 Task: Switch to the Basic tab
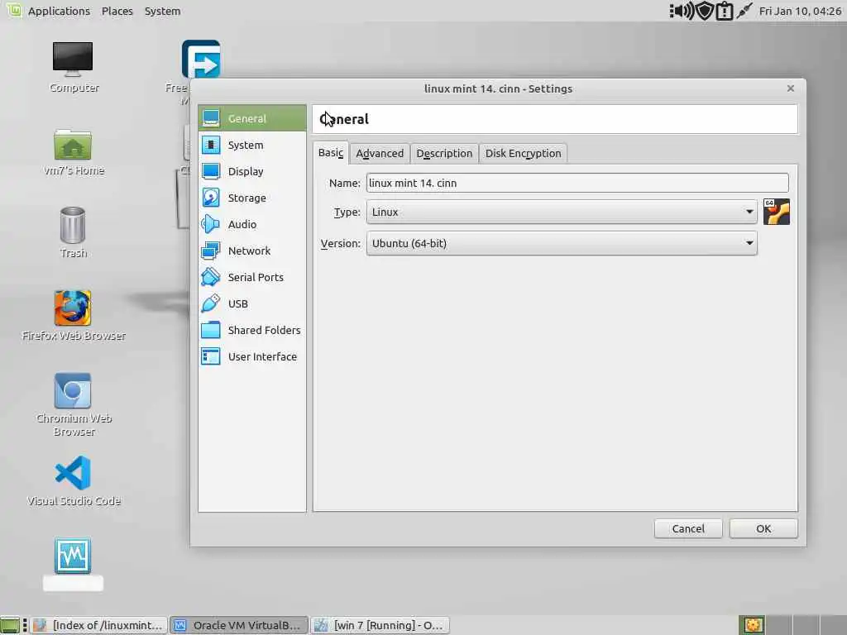point(331,153)
